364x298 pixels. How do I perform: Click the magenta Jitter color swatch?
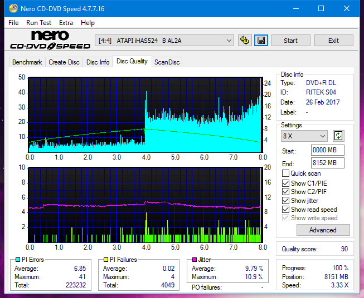195,260
